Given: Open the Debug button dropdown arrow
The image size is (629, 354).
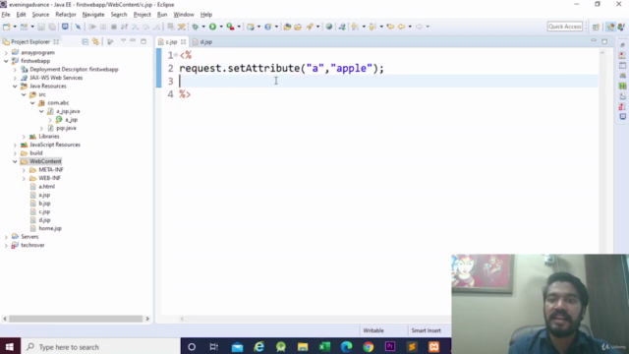Looking at the screenshot, I should point(203,27).
